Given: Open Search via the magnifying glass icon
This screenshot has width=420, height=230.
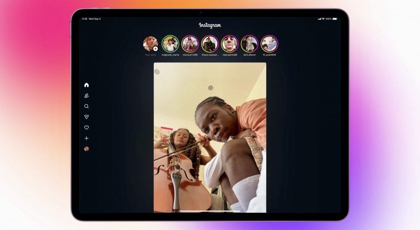Looking at the screenshot, I should click(87, 106).
